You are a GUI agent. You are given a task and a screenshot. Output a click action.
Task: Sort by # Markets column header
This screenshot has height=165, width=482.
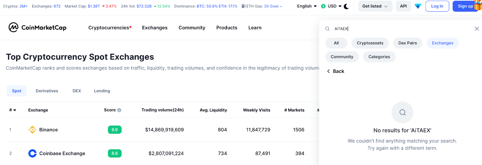(x=294, y=110)
